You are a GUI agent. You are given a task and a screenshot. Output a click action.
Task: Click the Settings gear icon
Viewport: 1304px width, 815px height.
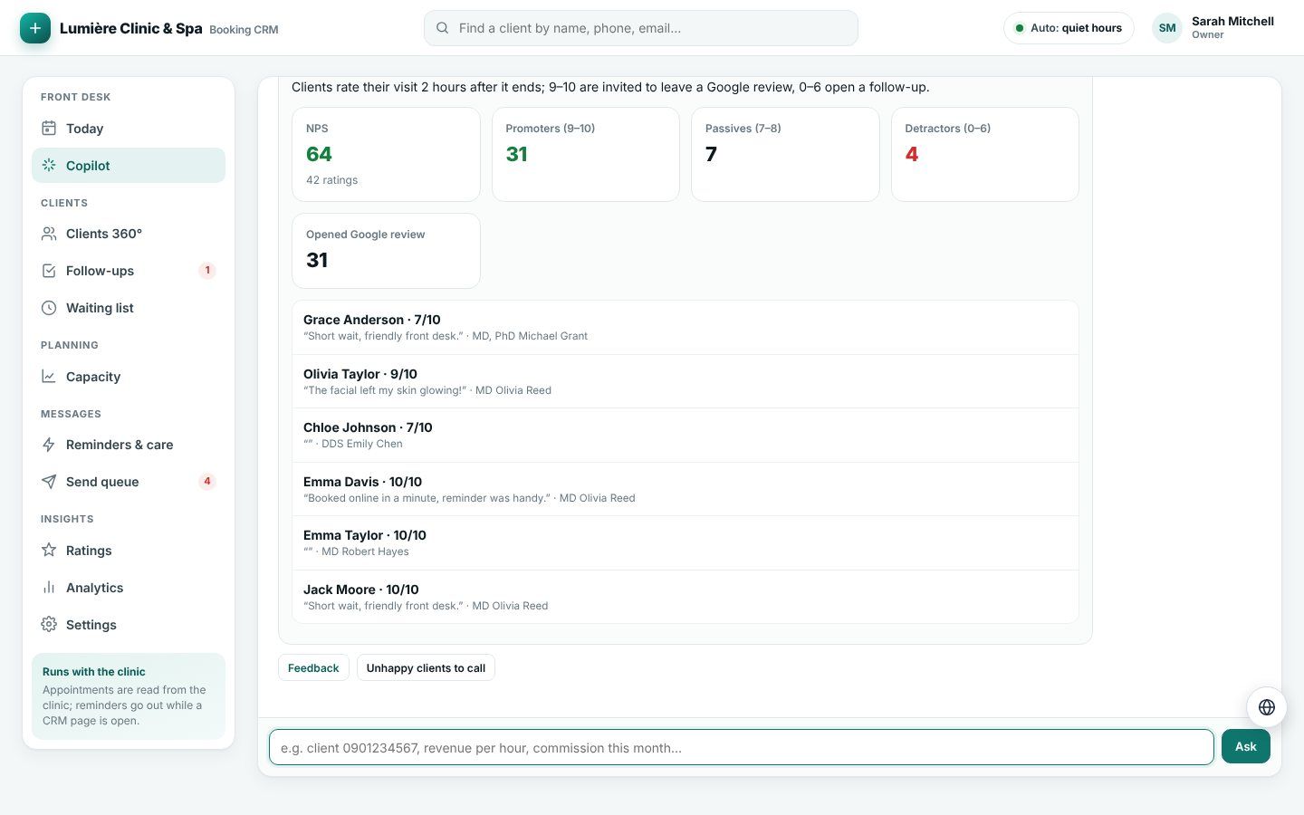pos(49,625)
